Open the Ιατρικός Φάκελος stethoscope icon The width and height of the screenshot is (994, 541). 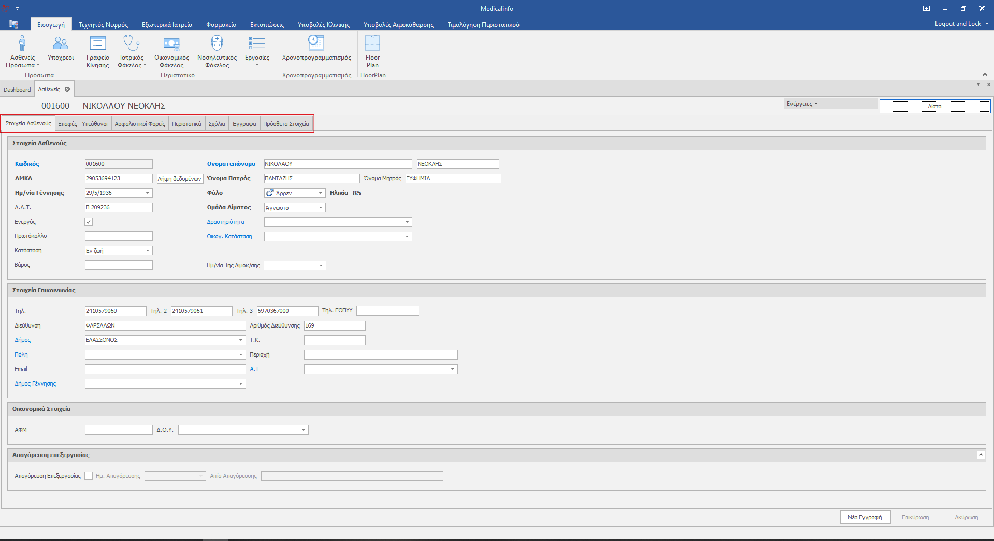pyautogui.click(x=132, y=44)
